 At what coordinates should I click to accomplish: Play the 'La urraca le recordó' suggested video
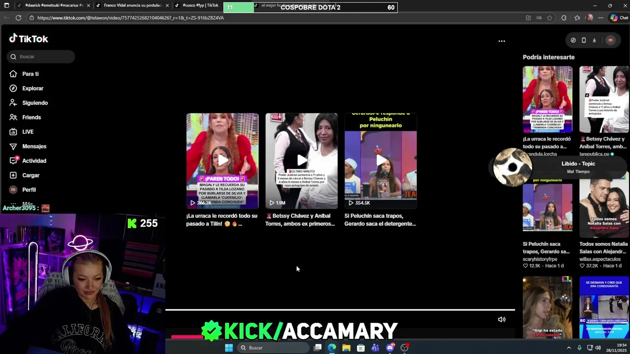[222, 161]
